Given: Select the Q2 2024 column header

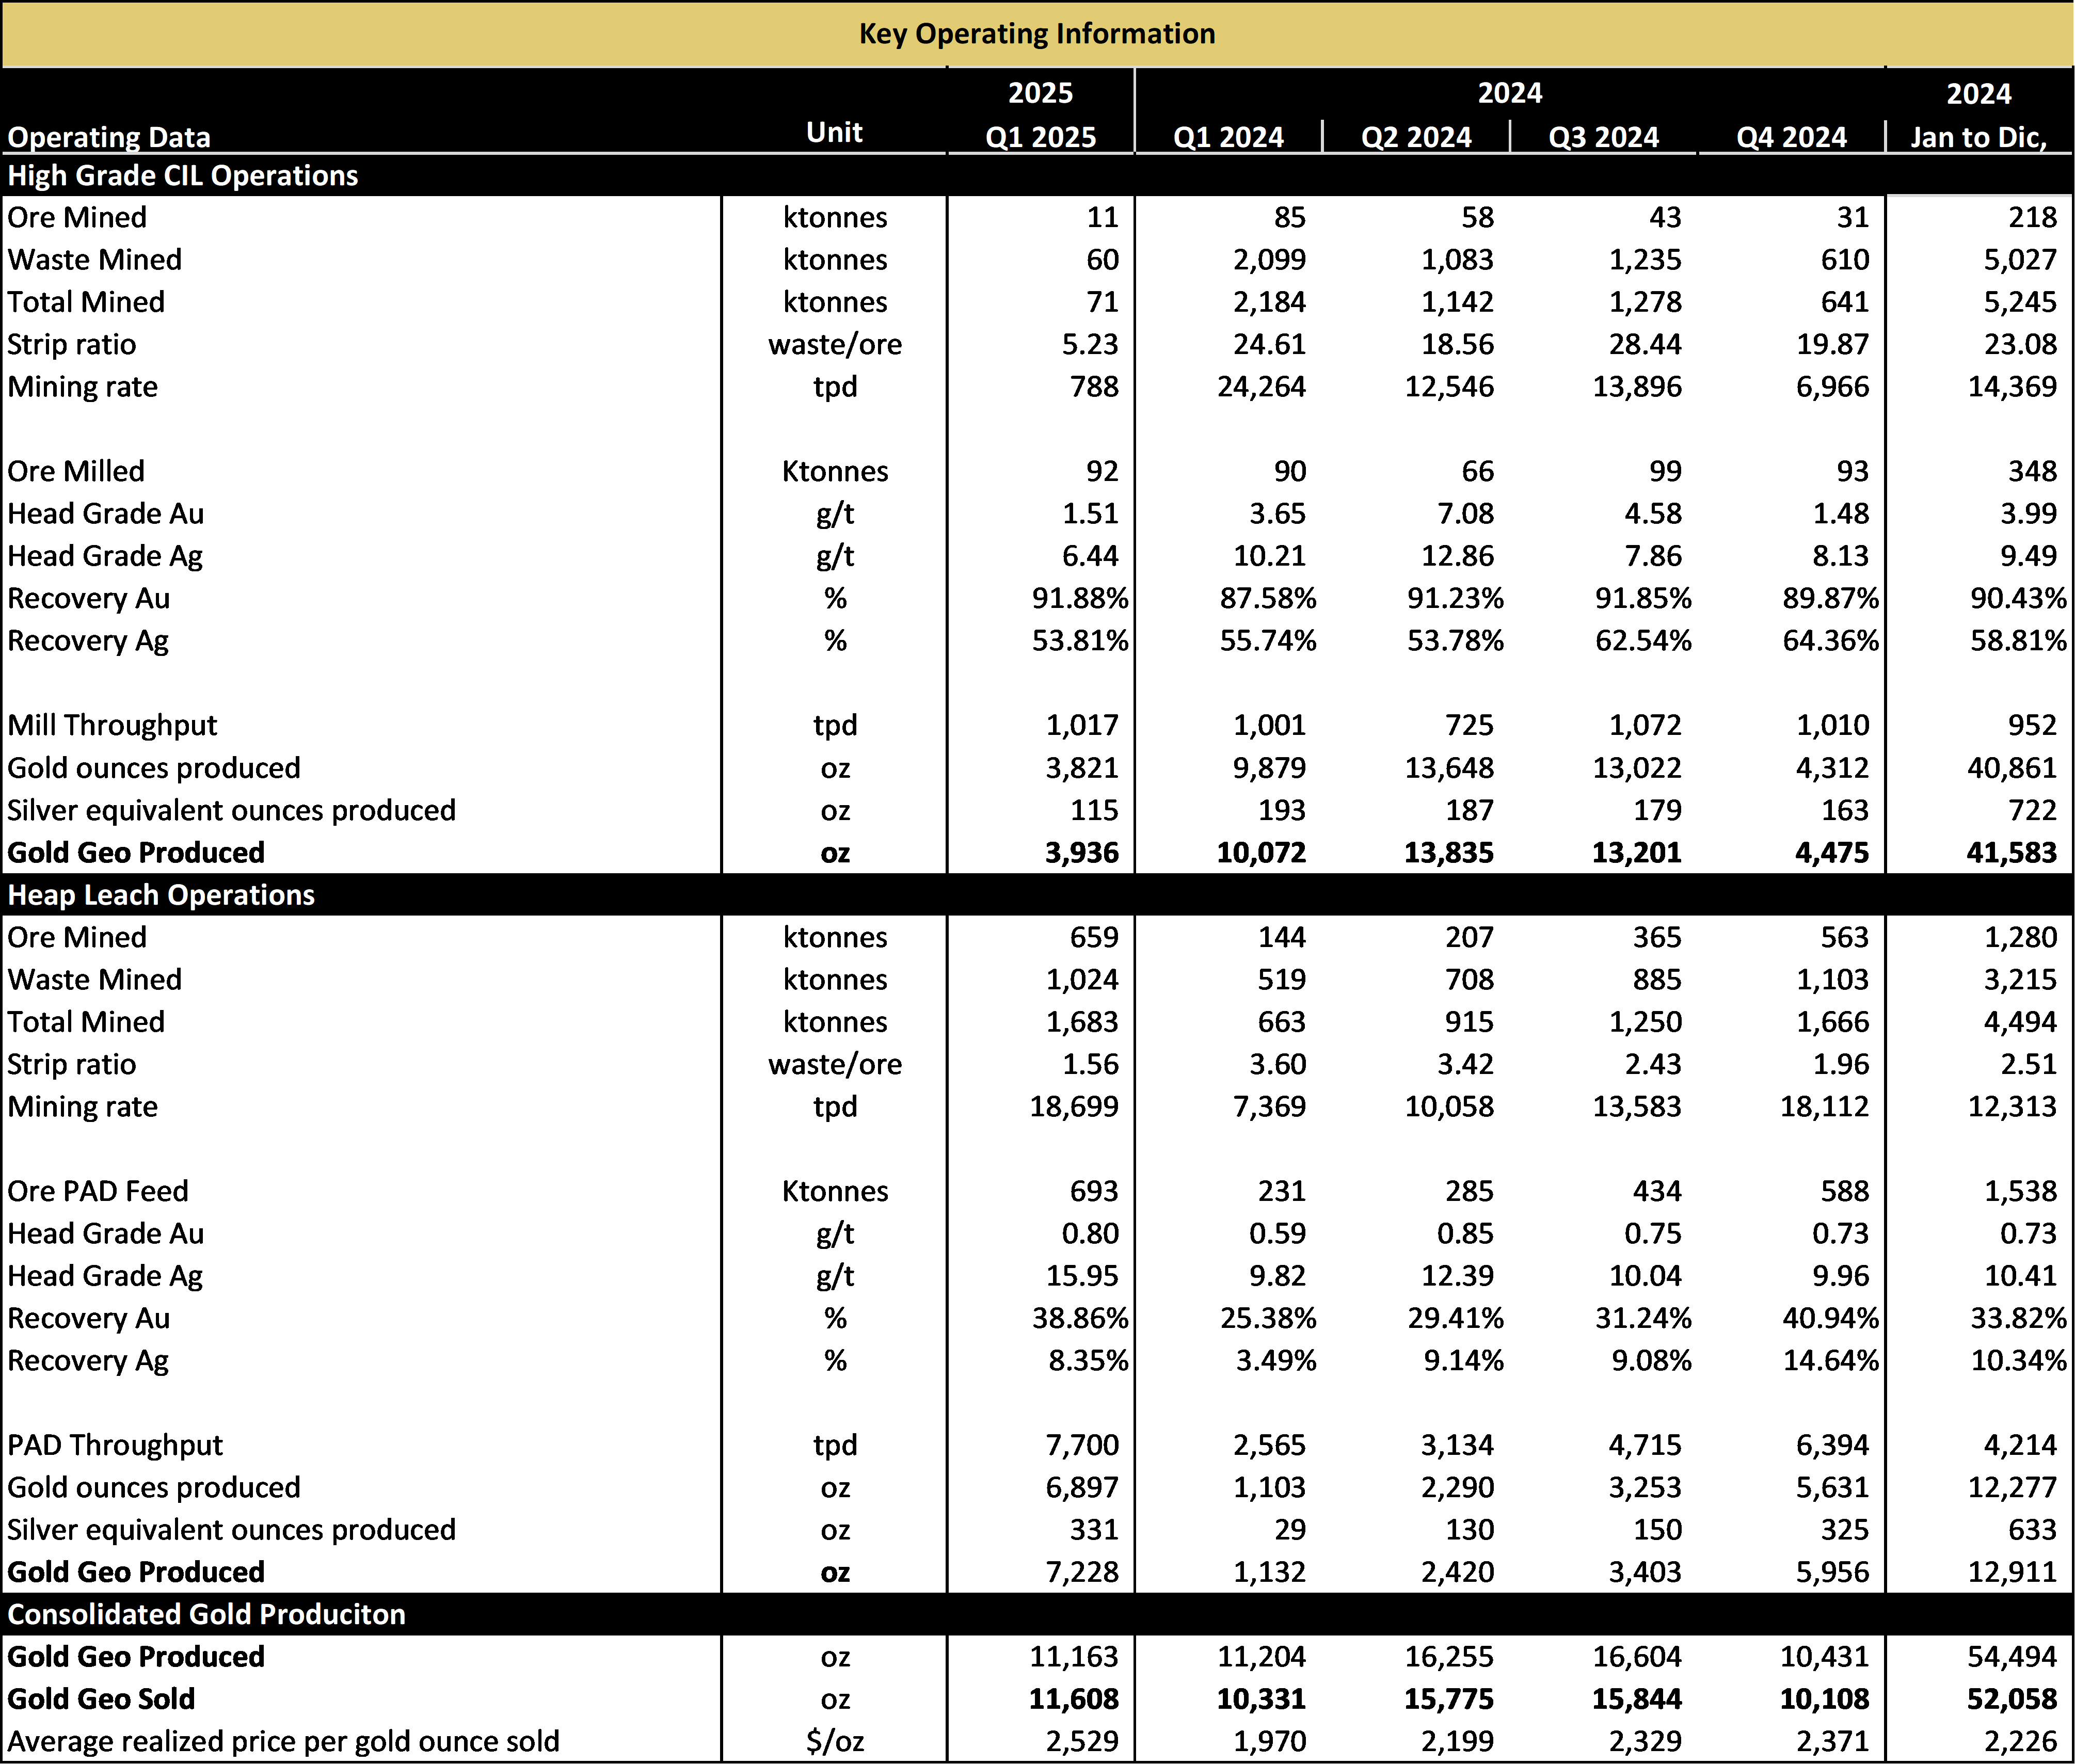Looking at the screenshot, I should [1416, 137].
